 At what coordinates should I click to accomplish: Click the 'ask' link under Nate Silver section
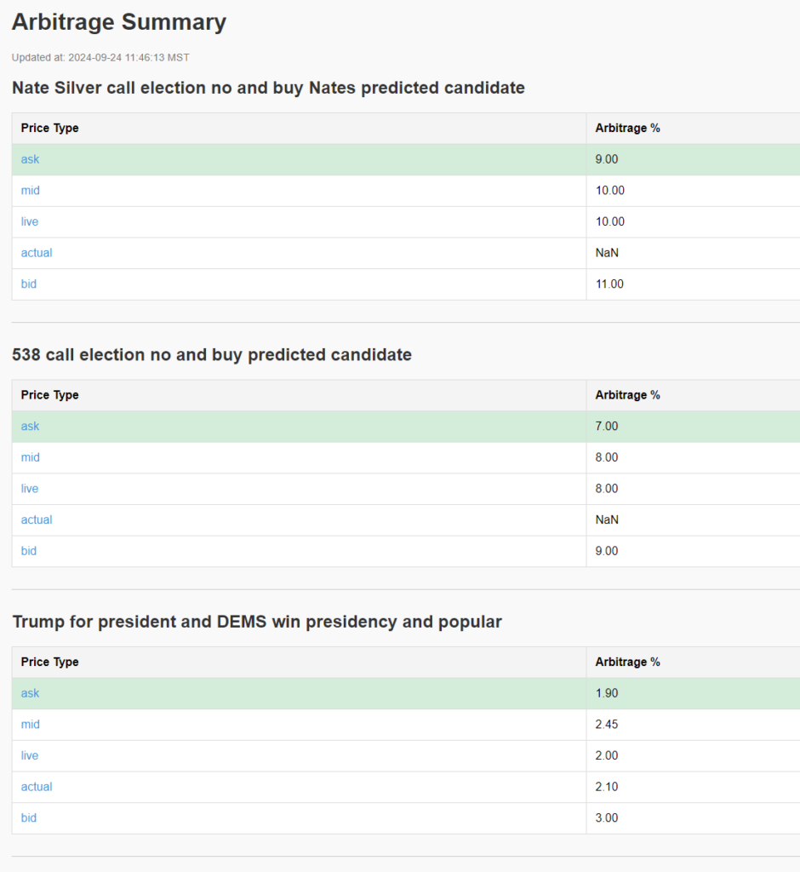[x=31, y=159]
